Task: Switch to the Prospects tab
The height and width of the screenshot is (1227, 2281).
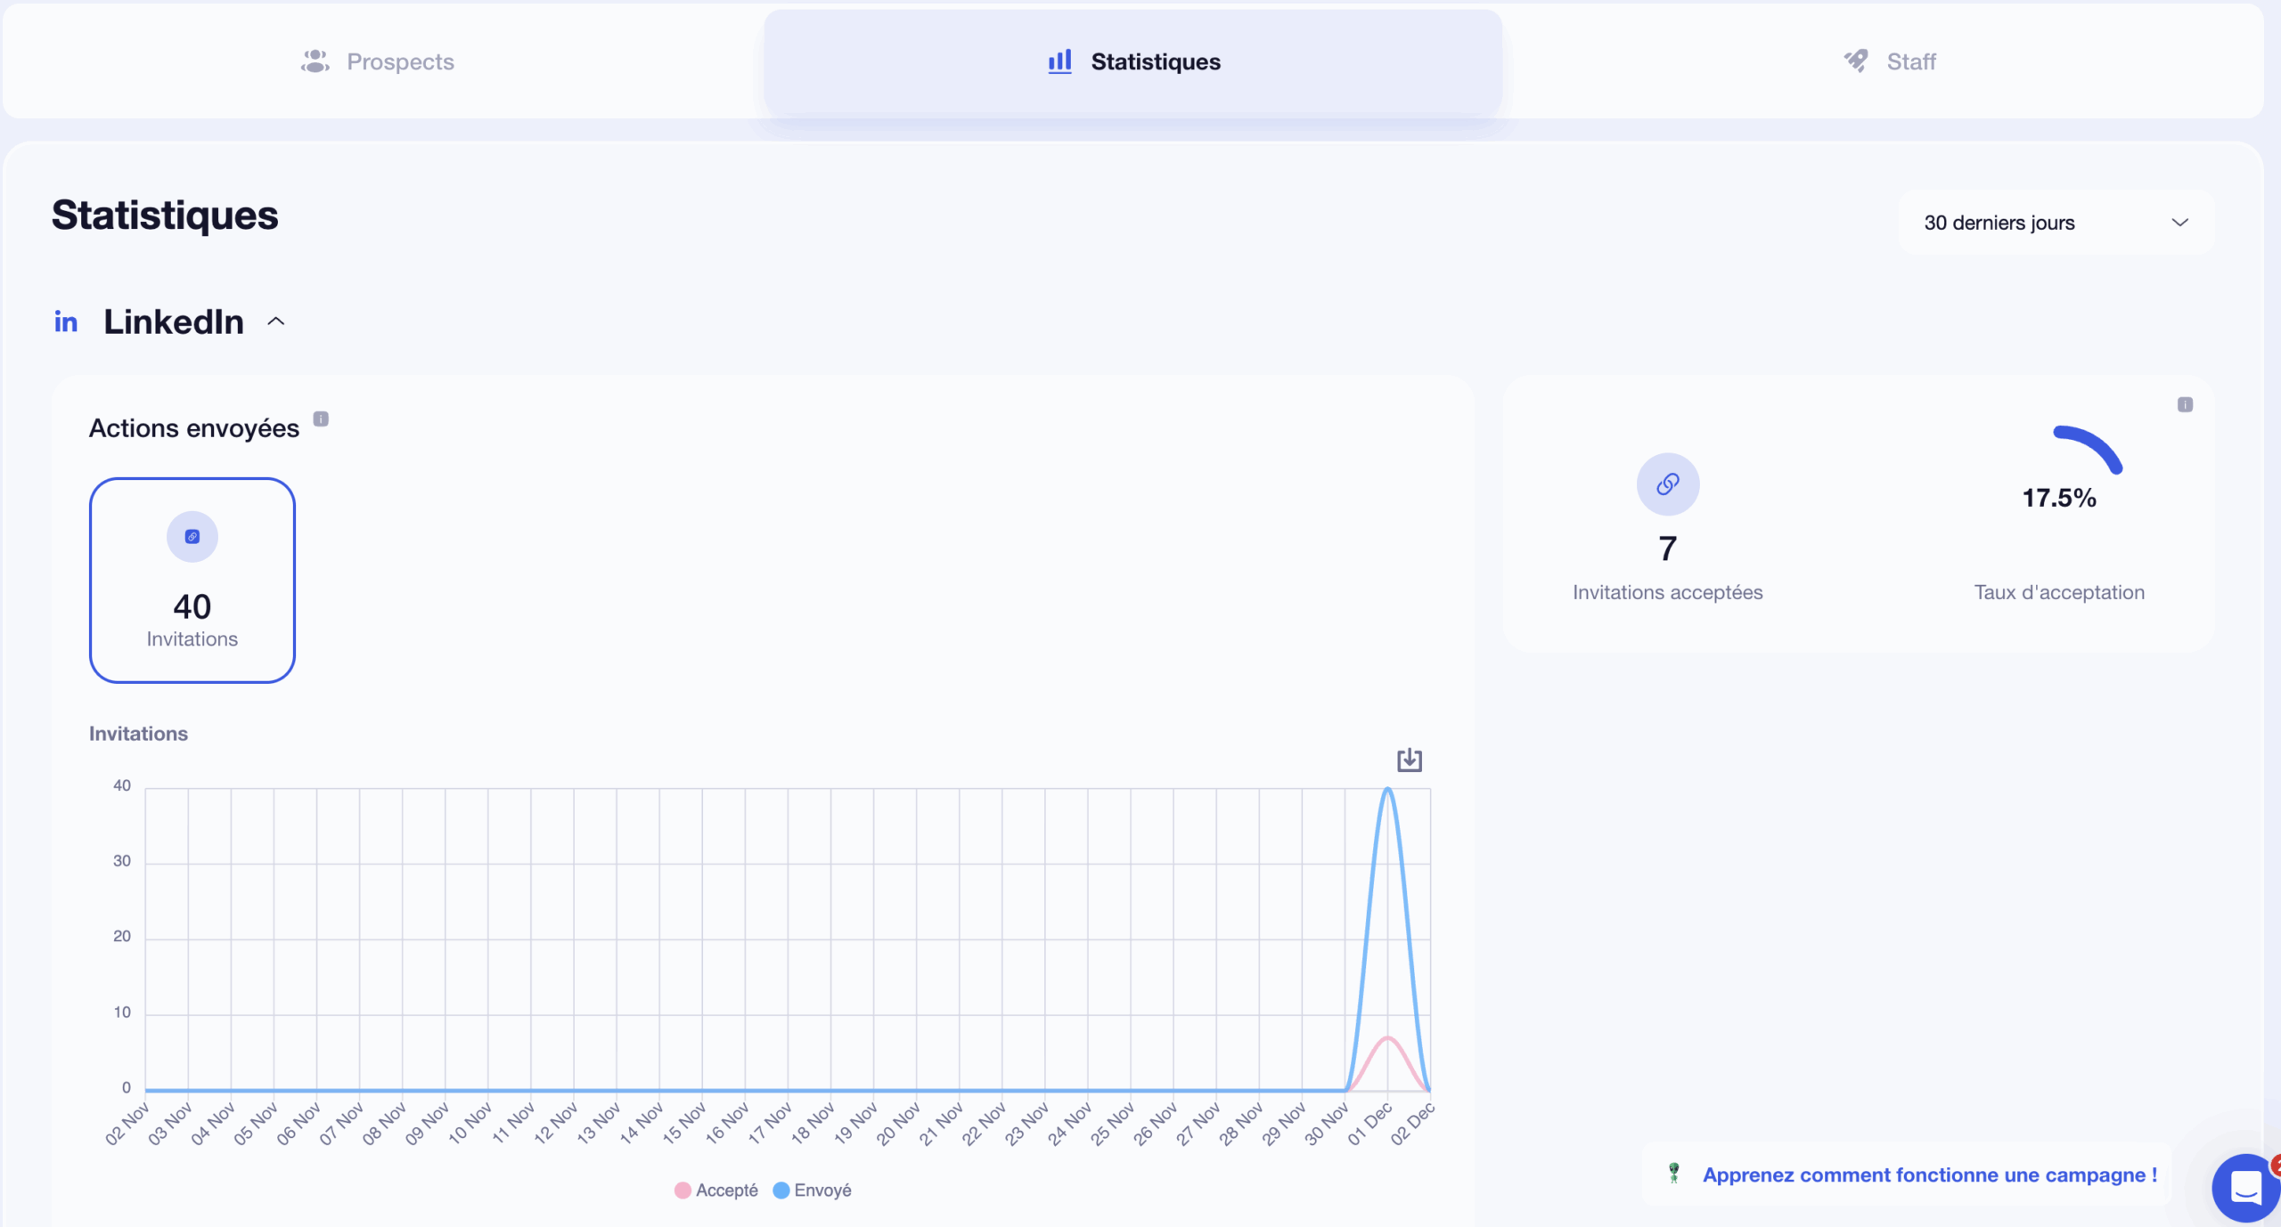Action: (x=378, y=61)
